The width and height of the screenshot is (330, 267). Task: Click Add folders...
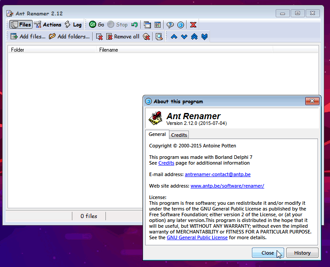click(69, 37)
